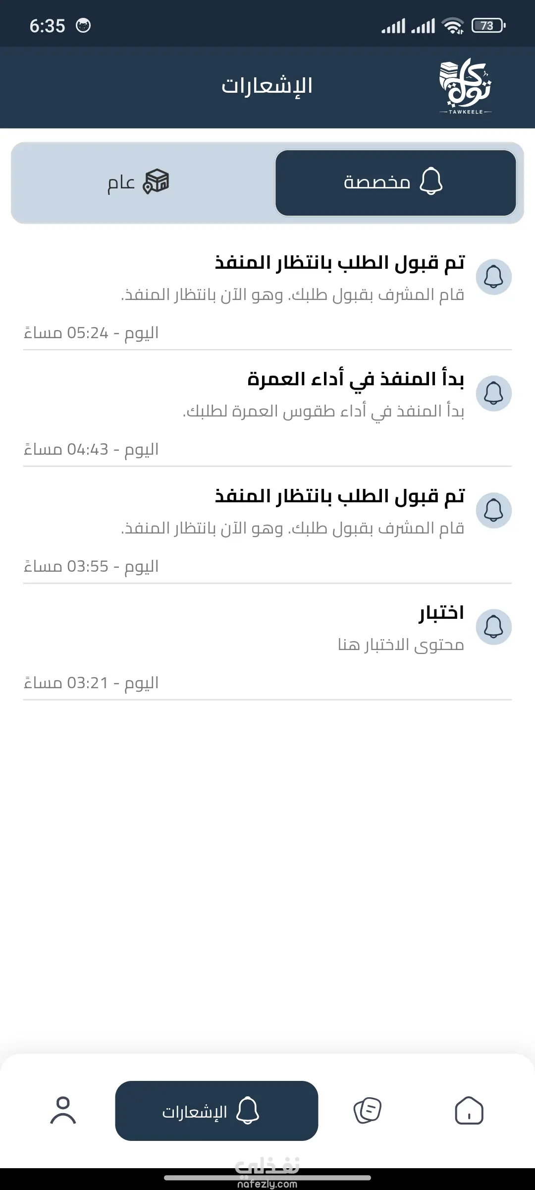Switch to the مخصصة notifications tab
This screenshot has height=1190, width=535.
[395, 183]
